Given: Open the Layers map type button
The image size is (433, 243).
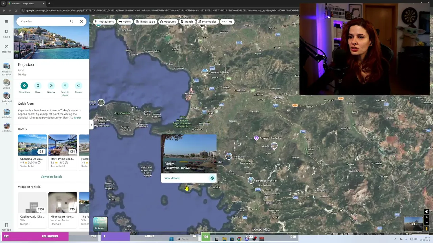Looking at the screenshot, I should 100,224.
